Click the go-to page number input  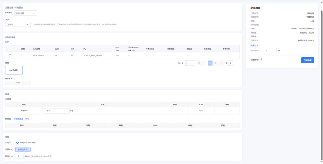(x=231, y=63)
